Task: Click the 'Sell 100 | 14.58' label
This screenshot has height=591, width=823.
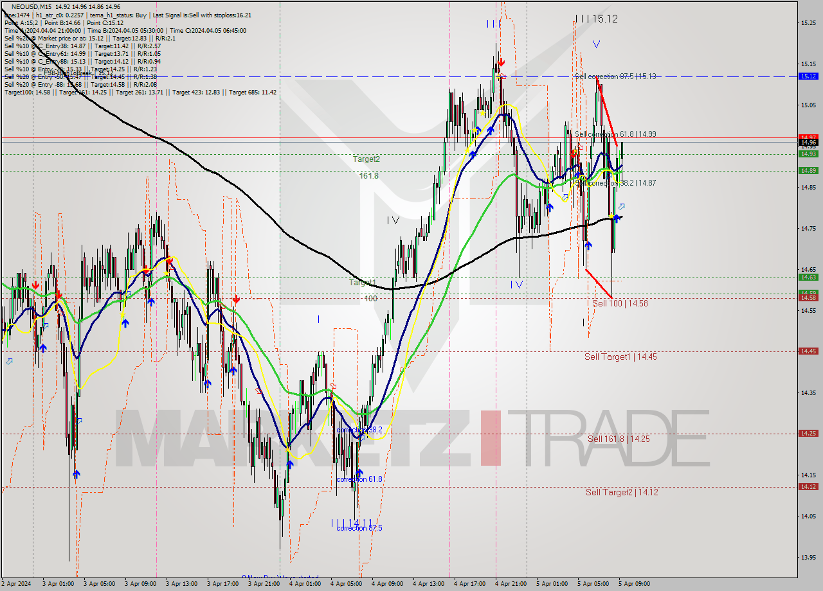Action: point(620,303)
